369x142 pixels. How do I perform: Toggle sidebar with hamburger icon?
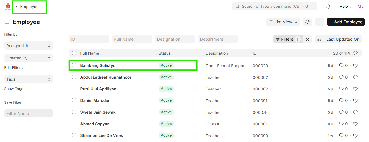pos(7,22)
